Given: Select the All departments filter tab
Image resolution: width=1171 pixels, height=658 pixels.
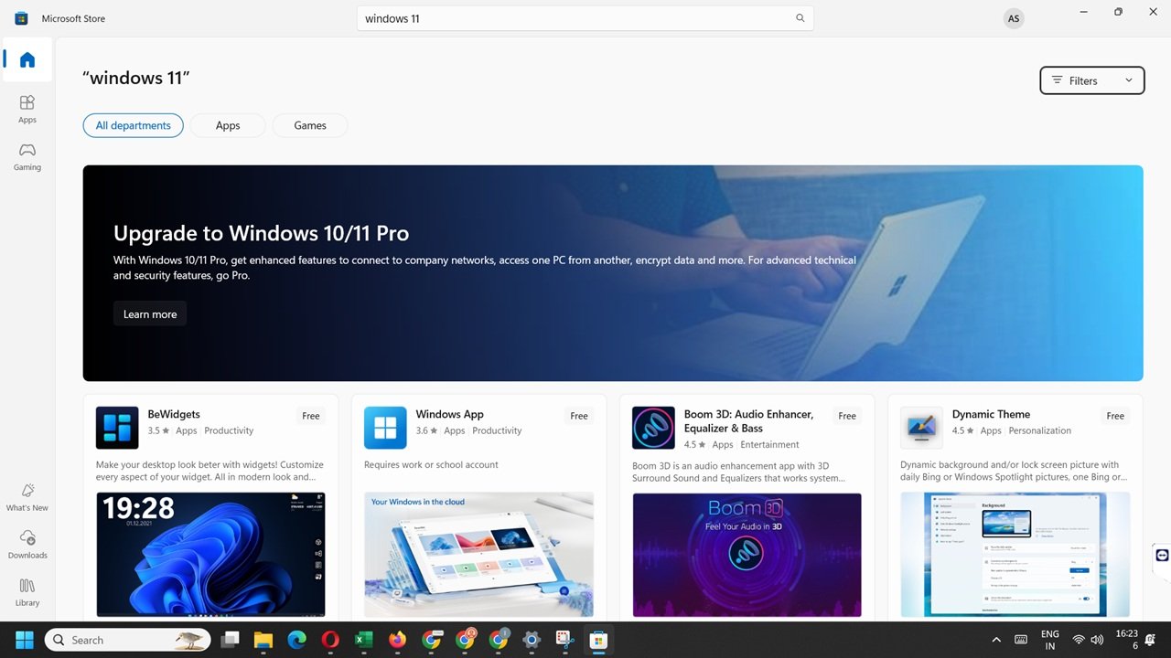Looking at the screenshot, I should tap(134, 125).
